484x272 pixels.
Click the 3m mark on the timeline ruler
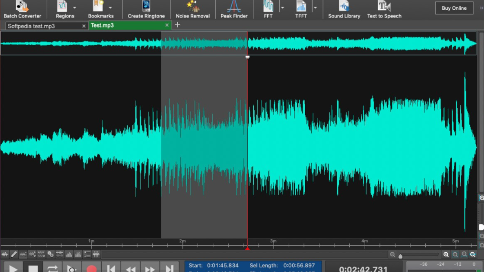click(x=273, y=244)
